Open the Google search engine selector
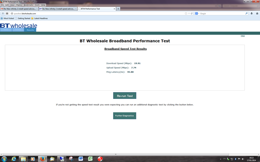The height and width of the screenshot is (162, 260). [x=197, y=14]
